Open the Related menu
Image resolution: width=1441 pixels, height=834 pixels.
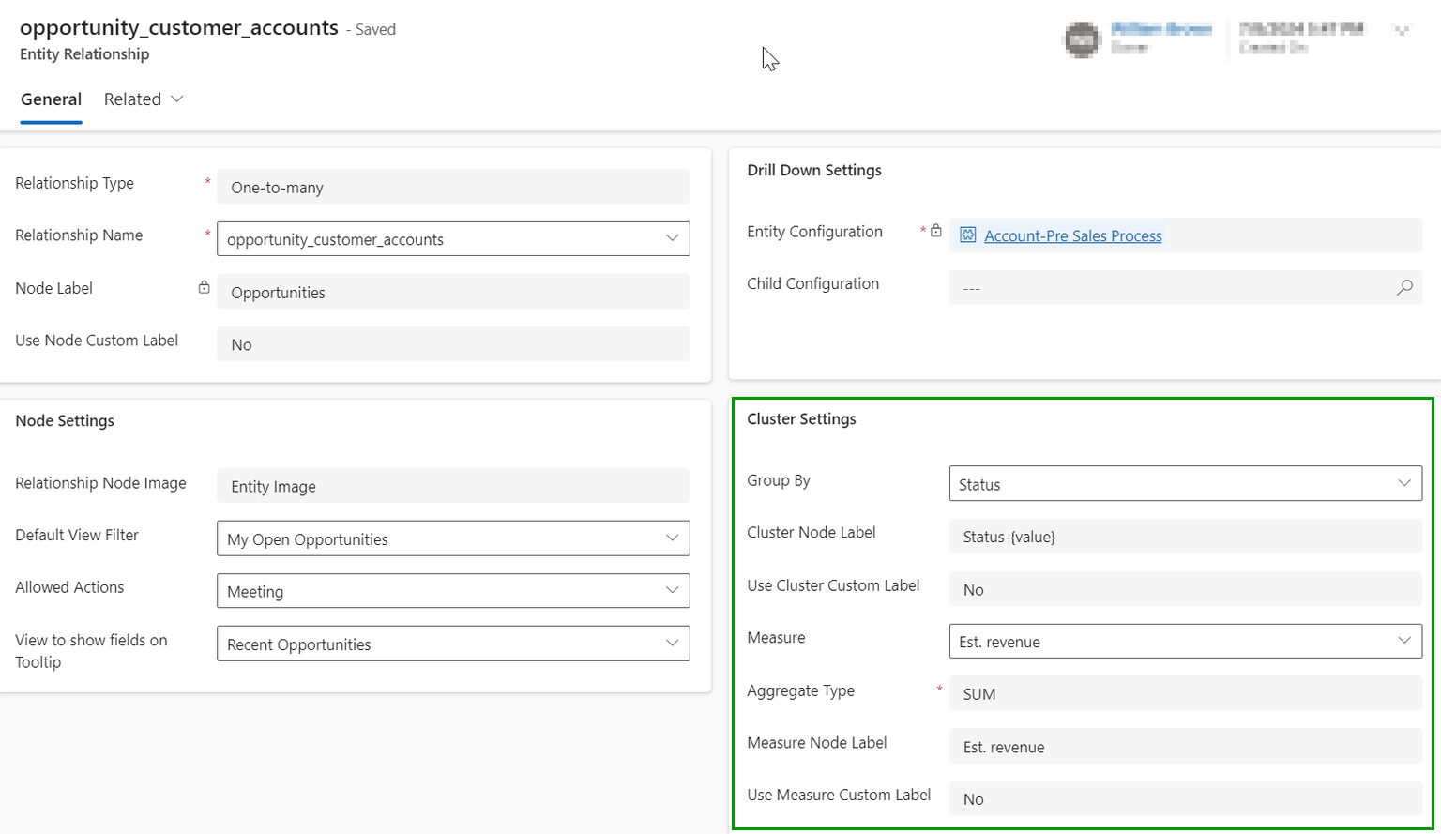(143, 99)
